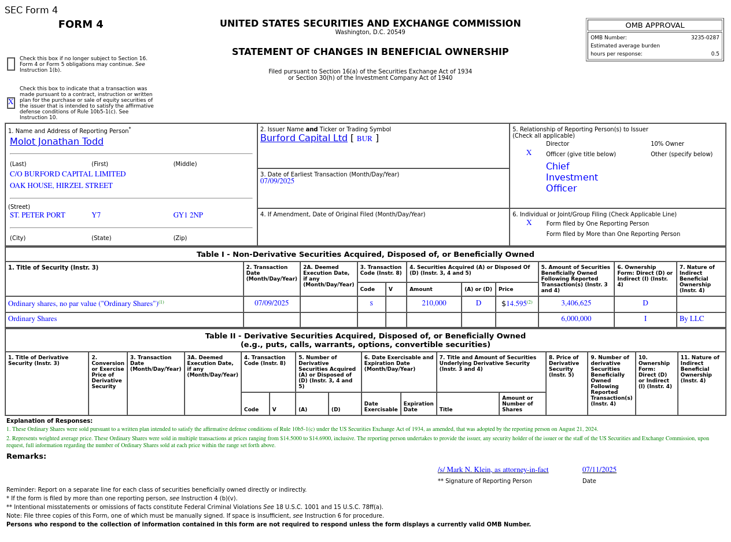Click ownership form I in the second row

[x=645, y=319]
